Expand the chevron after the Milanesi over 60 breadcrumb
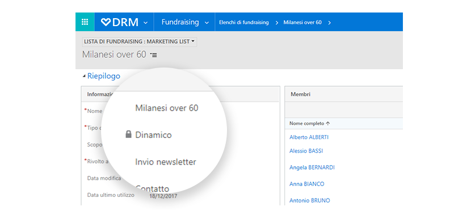Screen dimensions: 454x219 pos(330,23)
